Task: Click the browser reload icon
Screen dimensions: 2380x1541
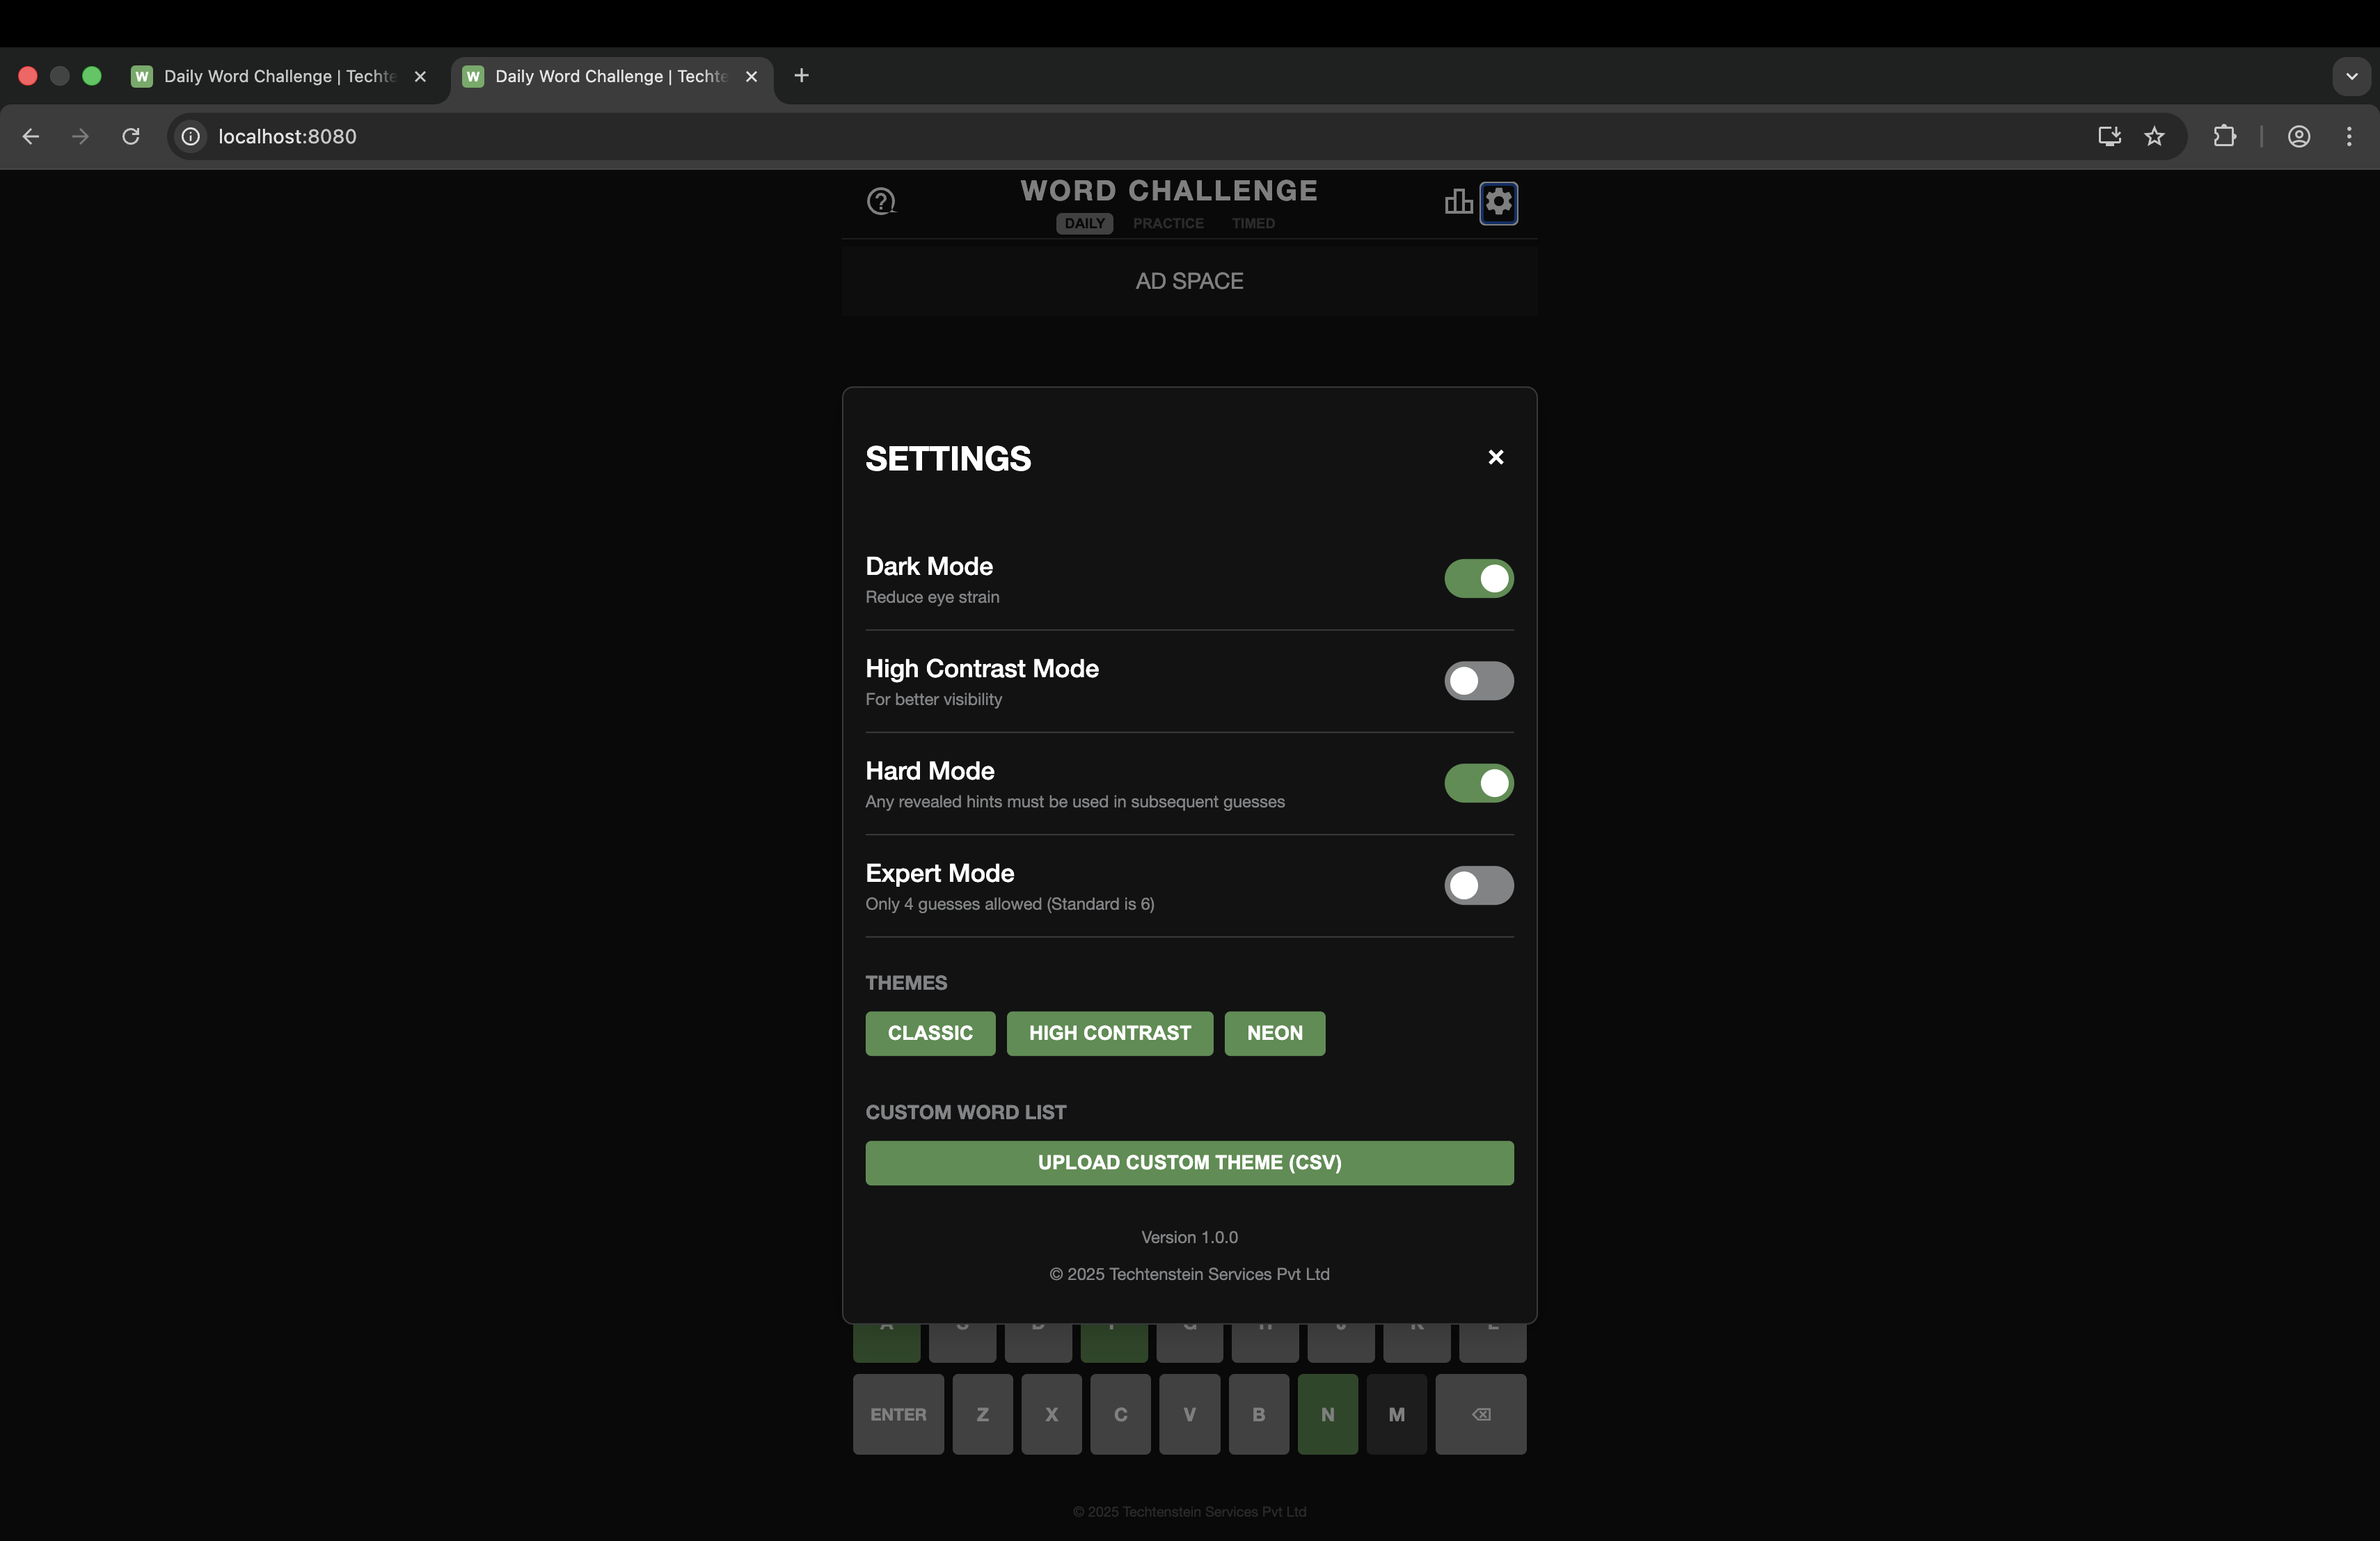Action: (x=131, y=136)
